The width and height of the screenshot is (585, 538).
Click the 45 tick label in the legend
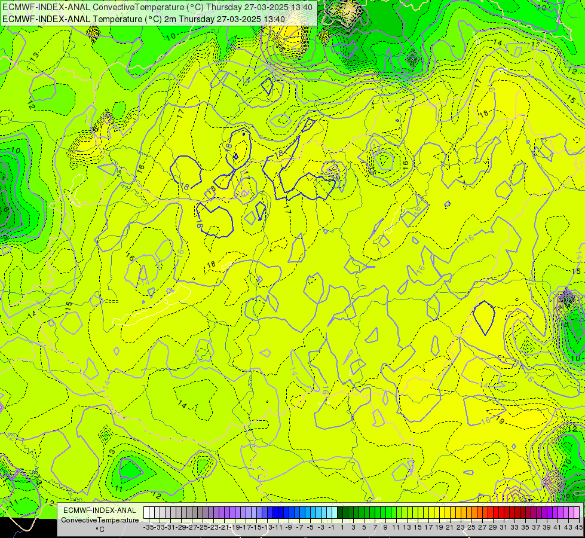[x=578, y=528]
